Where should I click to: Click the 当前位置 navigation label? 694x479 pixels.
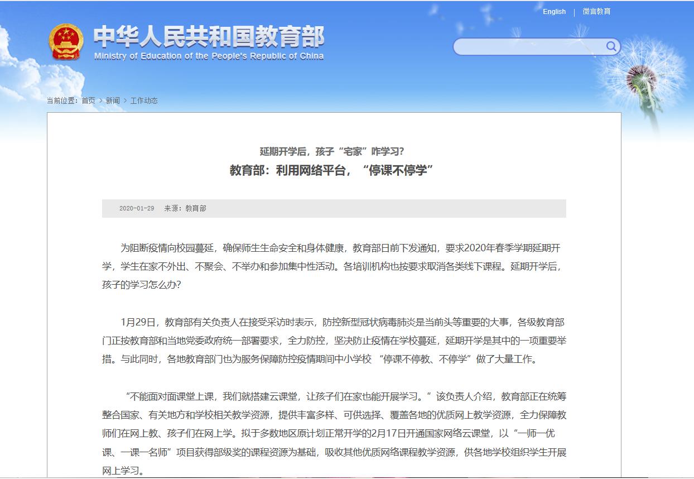[x=61, y=100]
